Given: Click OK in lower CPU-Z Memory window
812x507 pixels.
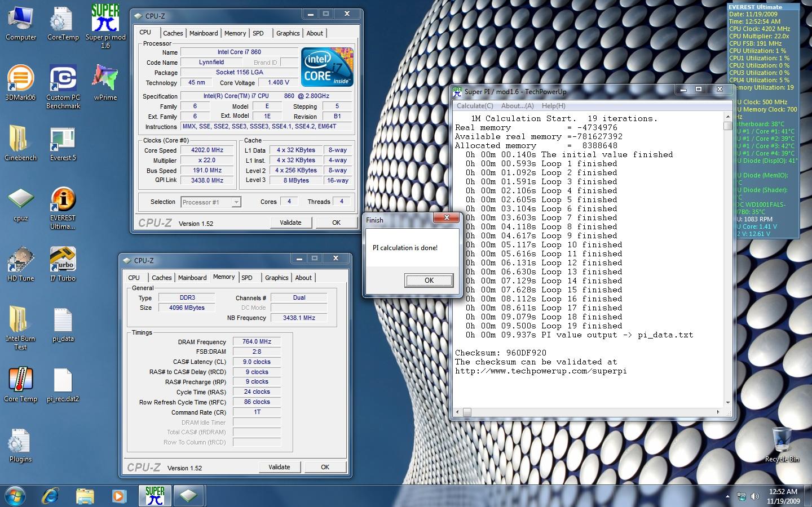Looking at the screenshot, I should coord(325,467).
